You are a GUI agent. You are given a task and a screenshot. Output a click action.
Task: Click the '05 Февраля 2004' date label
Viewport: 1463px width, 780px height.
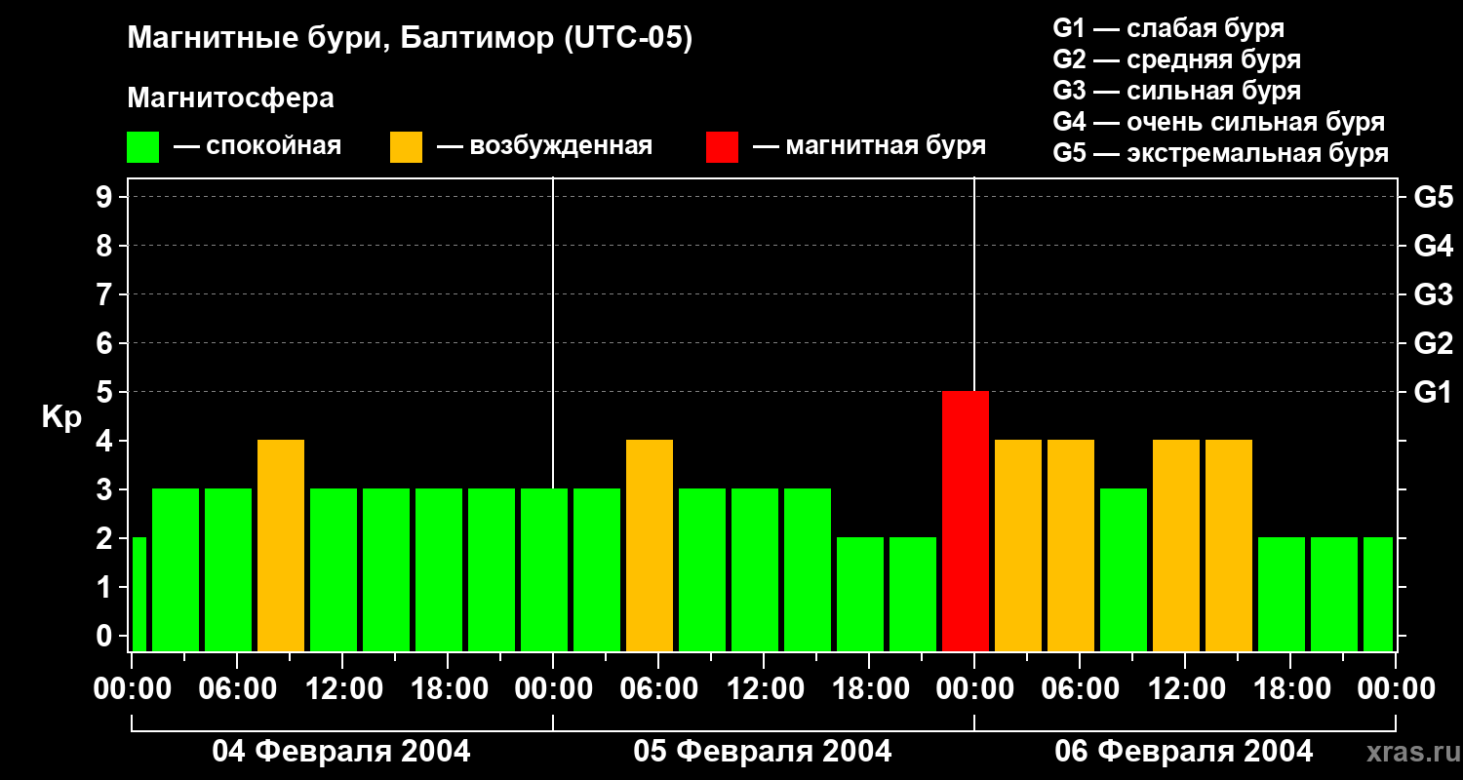[763, 752]
